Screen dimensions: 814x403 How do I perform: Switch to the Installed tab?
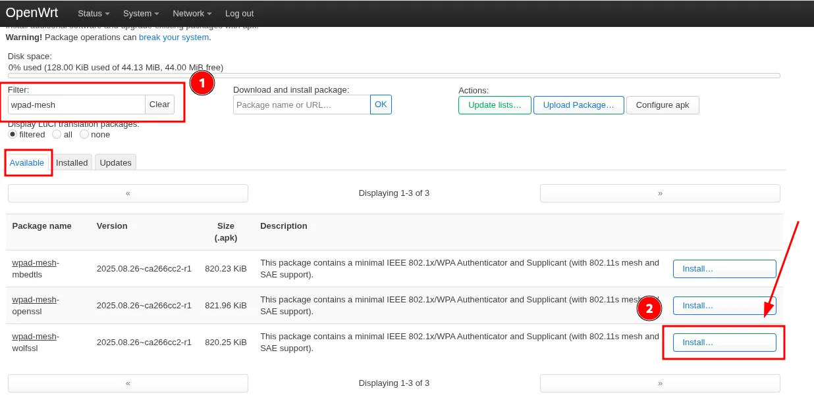[72, 162]
